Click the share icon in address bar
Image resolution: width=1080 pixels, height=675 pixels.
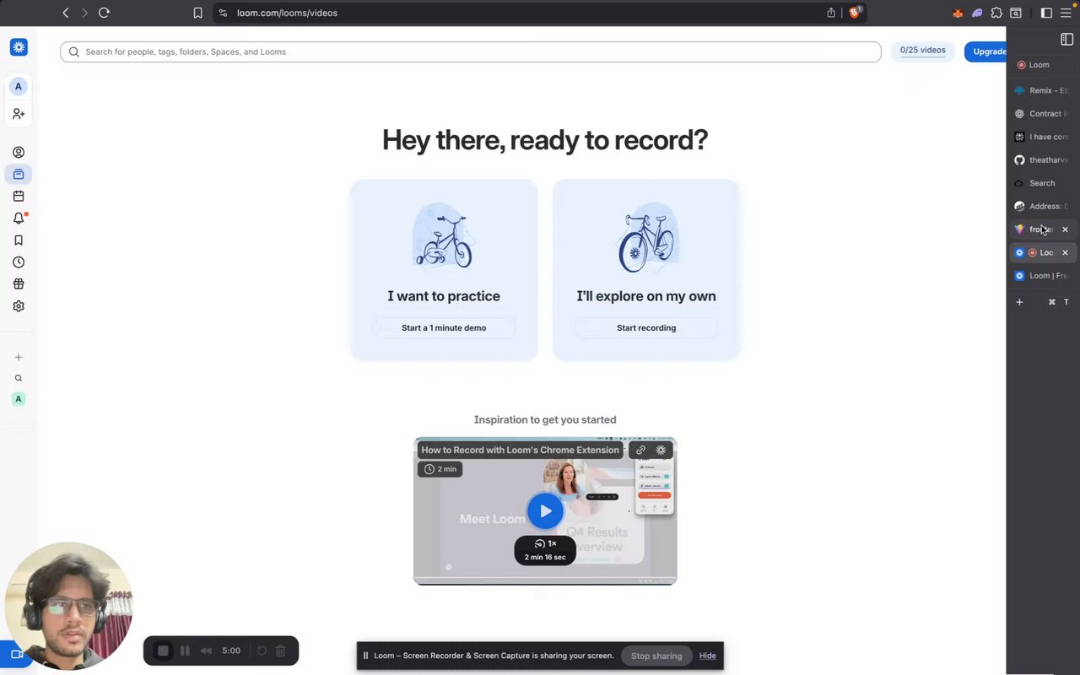coord(831,13)
